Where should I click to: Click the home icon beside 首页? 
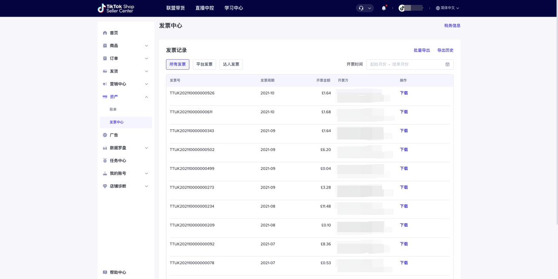105,33
